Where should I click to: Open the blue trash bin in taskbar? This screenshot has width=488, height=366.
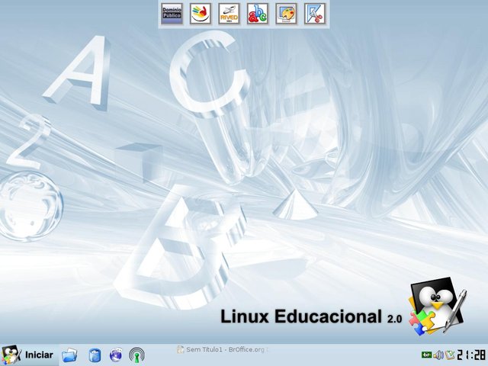[94, 355]
